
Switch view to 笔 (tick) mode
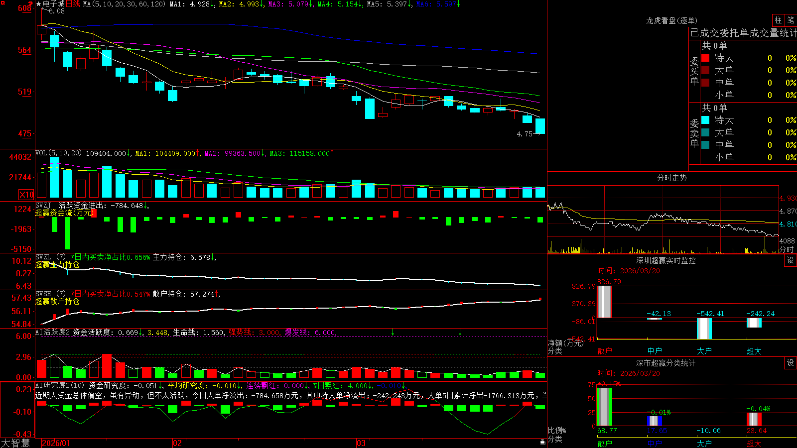[x=791, y=20]
